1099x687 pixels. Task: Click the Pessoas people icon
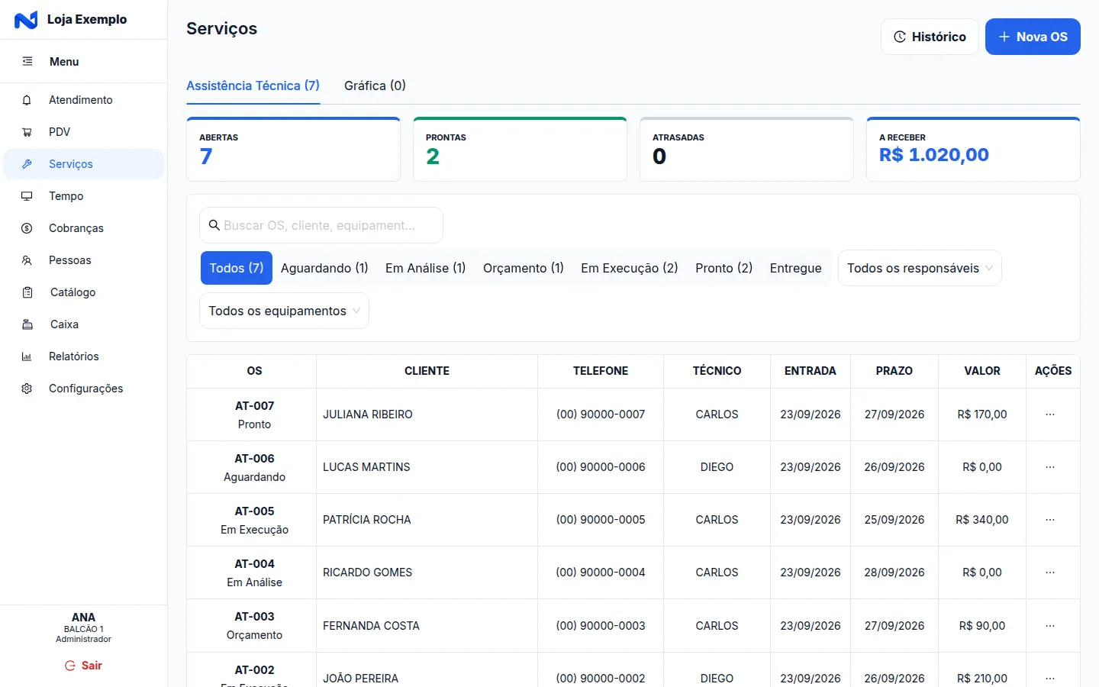(27, 260)
